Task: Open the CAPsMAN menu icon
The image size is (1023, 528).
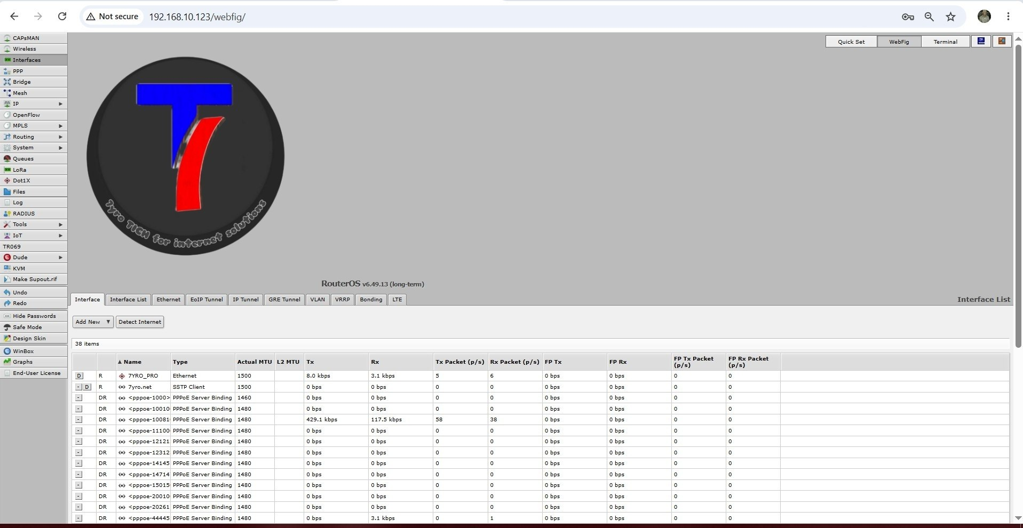Action: 7,38
